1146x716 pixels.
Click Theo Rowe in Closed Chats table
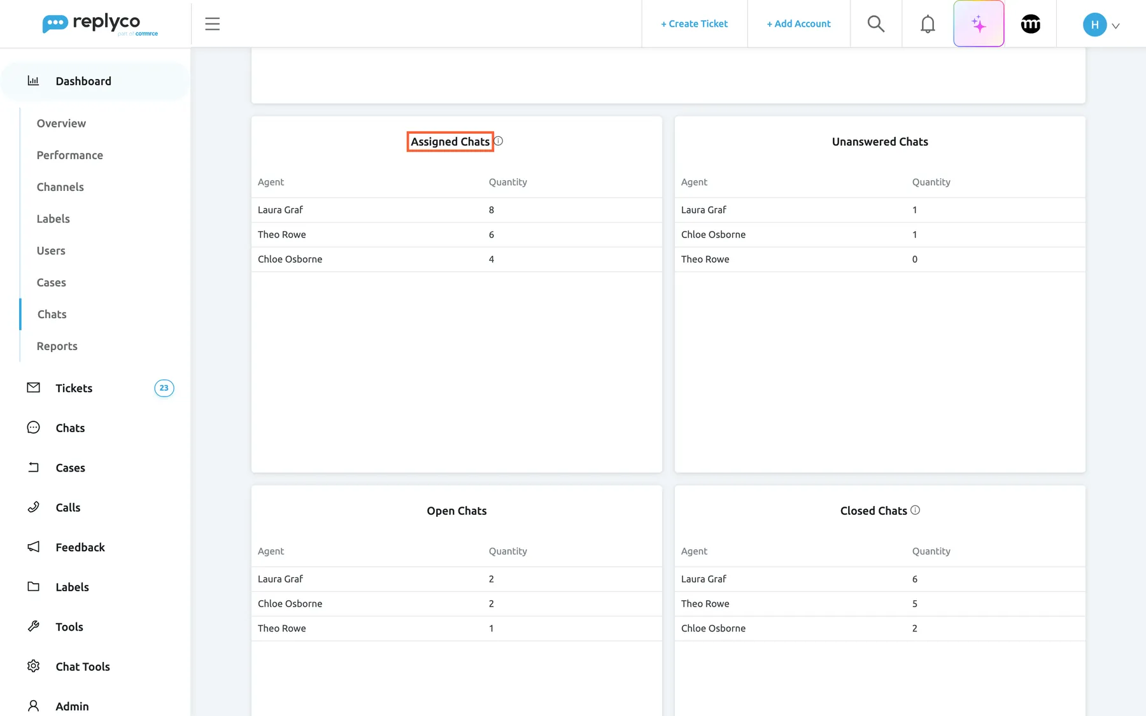[705, 603]
